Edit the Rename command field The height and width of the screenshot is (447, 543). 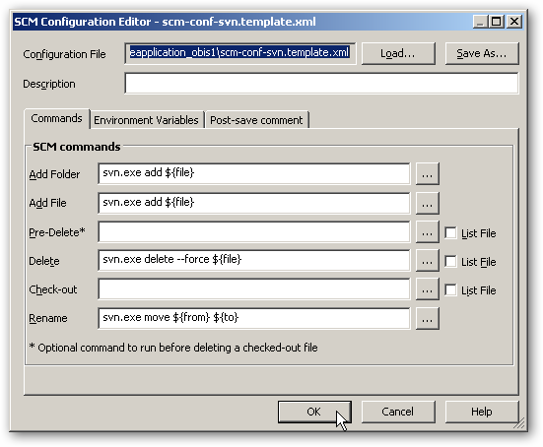(254, 318)
